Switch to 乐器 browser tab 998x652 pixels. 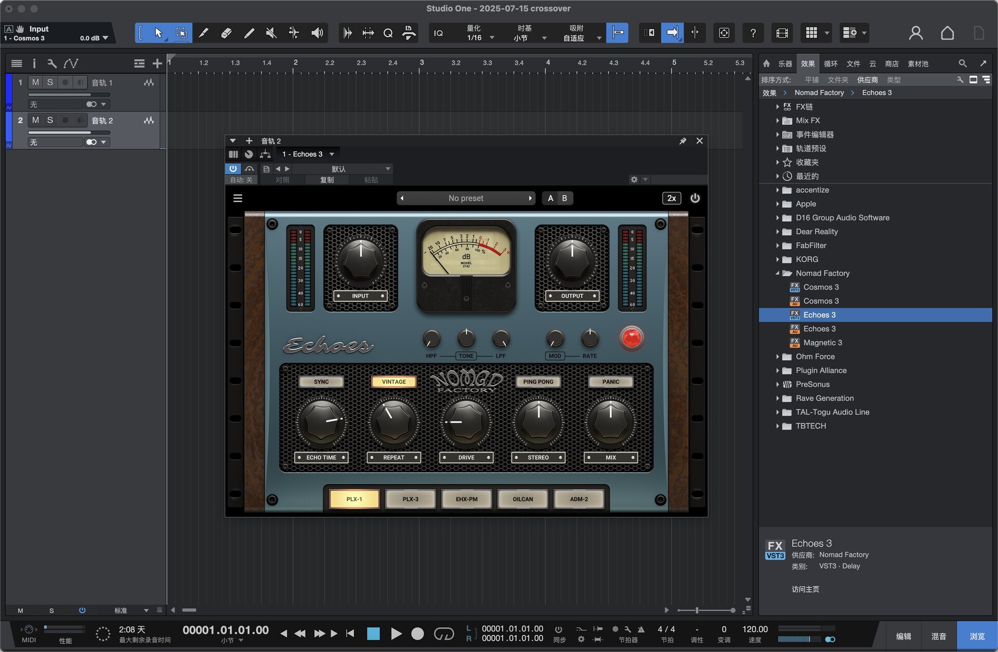[x=785, y=63]
